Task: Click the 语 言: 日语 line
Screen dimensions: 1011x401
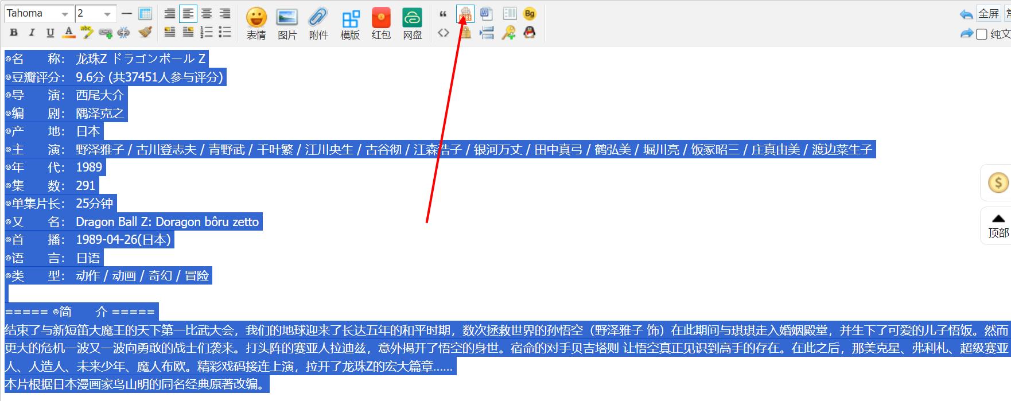Action: 54,258
